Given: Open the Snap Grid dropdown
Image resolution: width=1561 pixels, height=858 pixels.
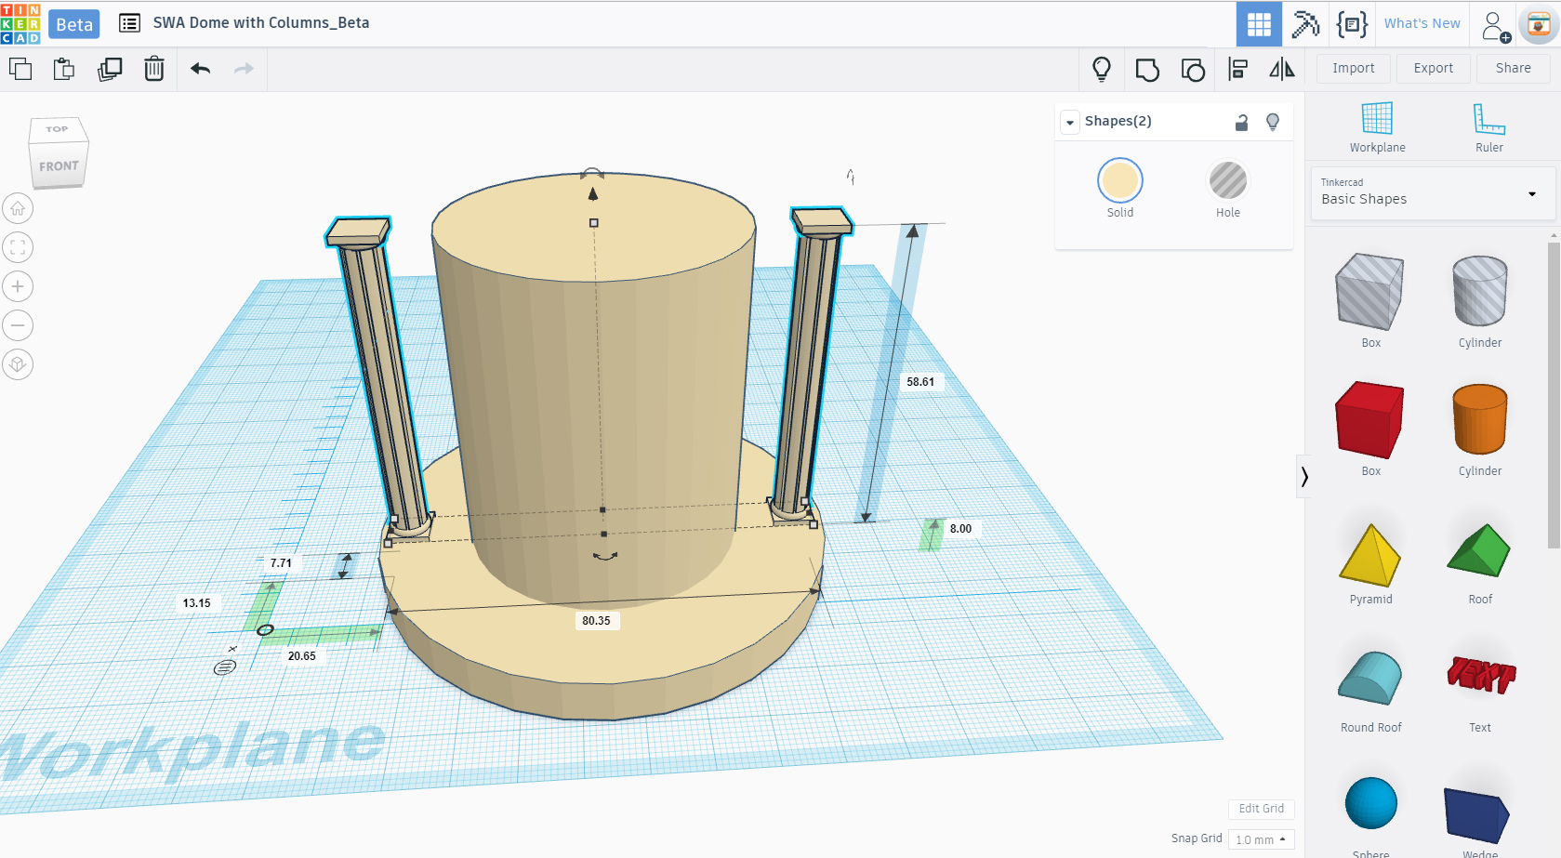Looking at the screenshot, I should click(x=1261, y=839).
